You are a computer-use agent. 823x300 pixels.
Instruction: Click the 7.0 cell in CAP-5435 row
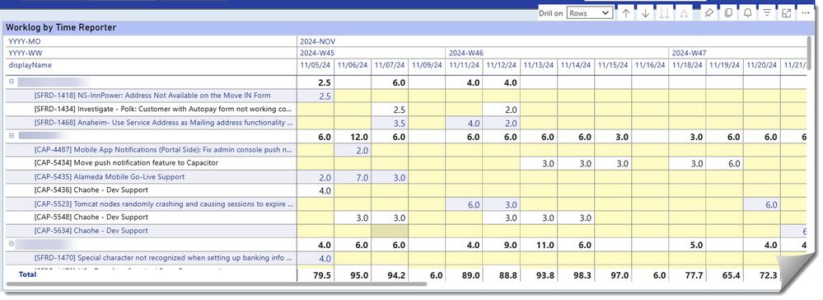pyautogui.click(x=362, y=177)
